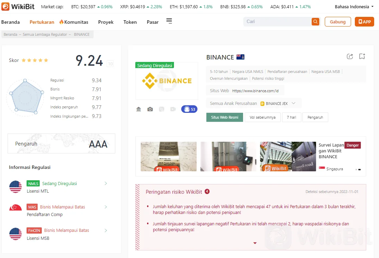Click the orange APP button
This screenshot has width=379, height=258.
[x=364, y=22]
